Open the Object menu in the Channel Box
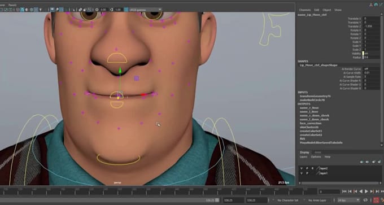 327,10
